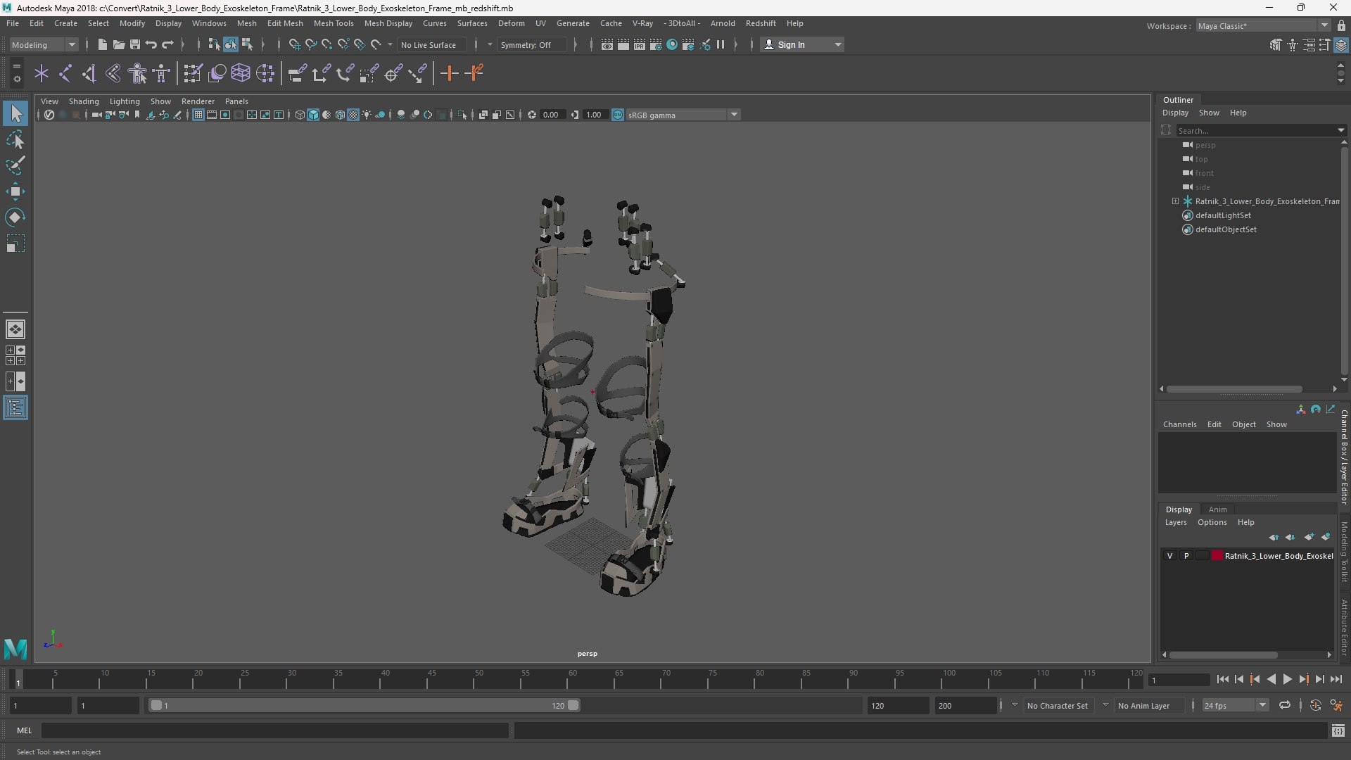Open the viewport Shading menu

84,101
